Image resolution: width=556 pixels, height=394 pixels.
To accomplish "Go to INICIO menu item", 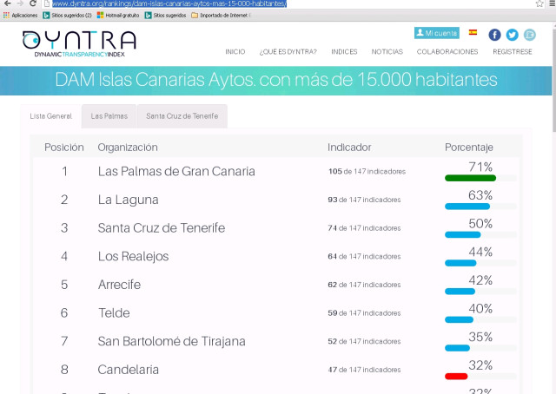I will (235, 52).
